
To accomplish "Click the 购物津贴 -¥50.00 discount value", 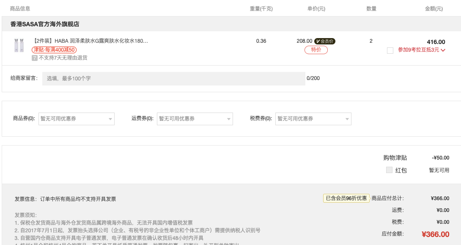I will coord(440,158).
